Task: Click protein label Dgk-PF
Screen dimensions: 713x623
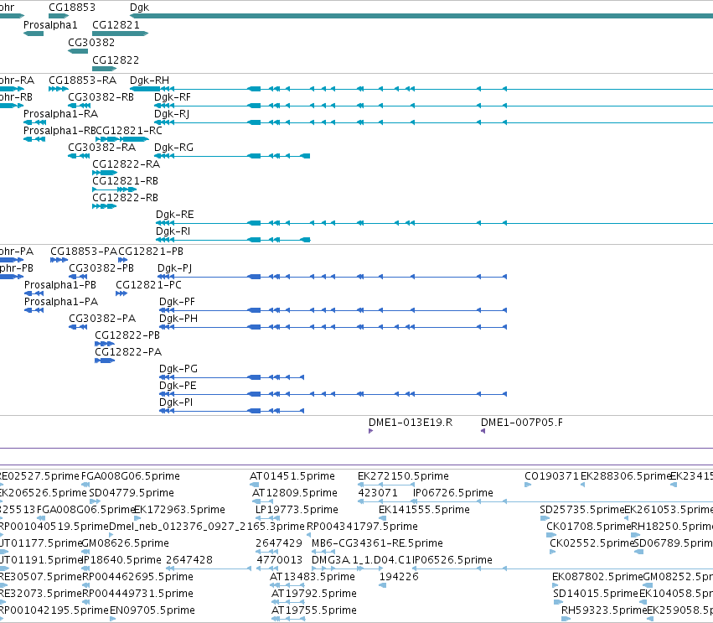Action: [177, 302]
